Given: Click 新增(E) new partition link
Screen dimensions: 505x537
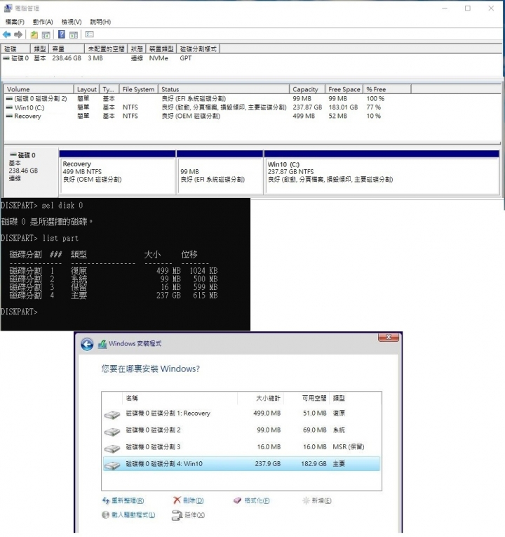Looking at the screenshot, I should point(317,500).
